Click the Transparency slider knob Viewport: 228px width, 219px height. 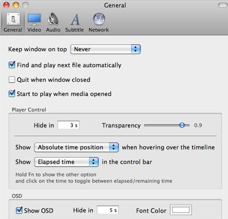[x=182, y=125]
